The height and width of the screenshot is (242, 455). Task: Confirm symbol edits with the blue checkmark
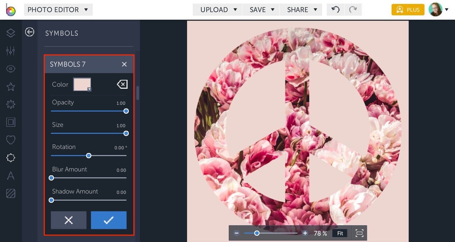[109, 220]
